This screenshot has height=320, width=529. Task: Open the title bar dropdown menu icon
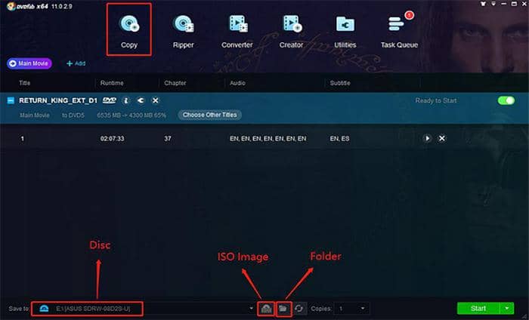point(493,4)
